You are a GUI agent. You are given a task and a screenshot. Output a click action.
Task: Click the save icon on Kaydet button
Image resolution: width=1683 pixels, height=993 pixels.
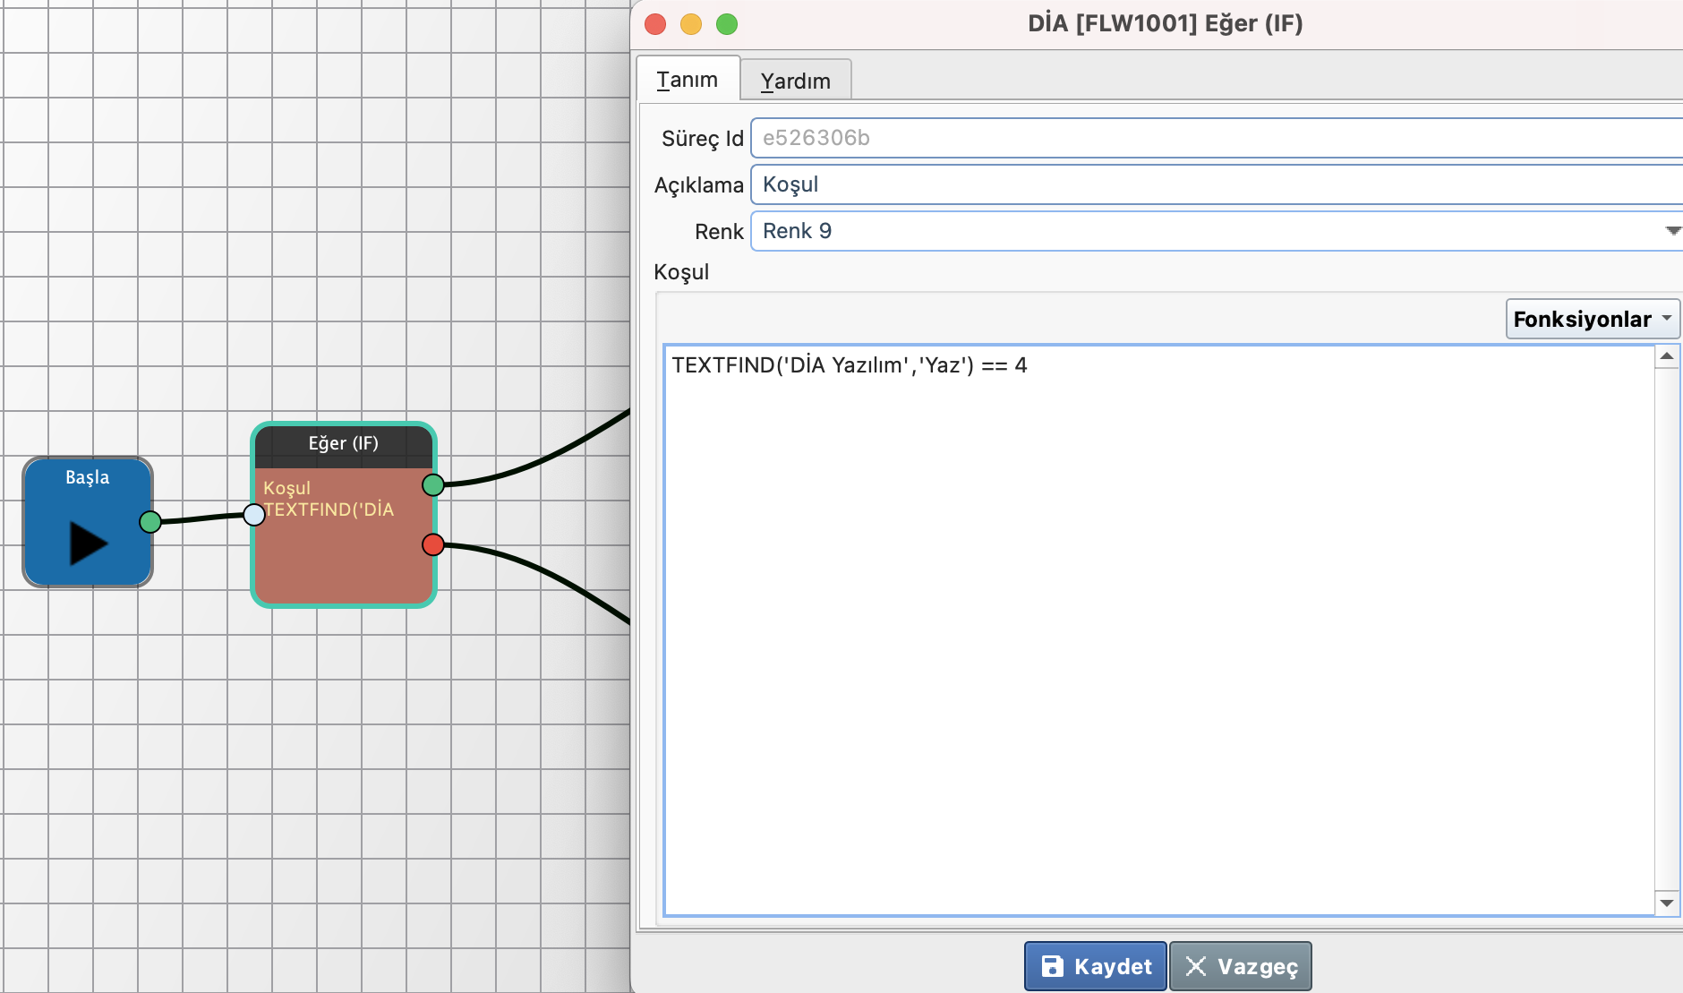[x=1053, y=966]
